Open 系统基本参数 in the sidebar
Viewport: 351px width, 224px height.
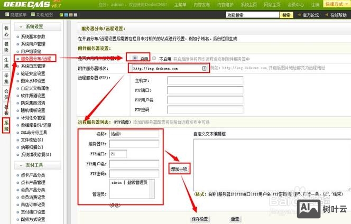[x=33, y=36]
